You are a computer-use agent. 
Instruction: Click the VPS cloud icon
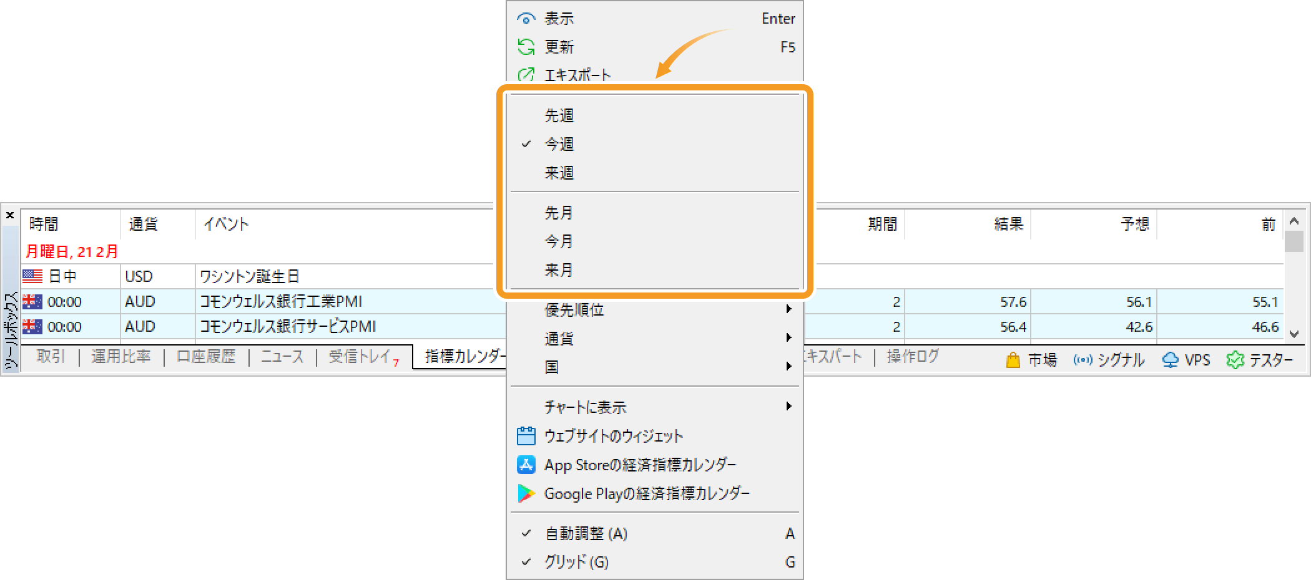click(x=1170, y=360)
